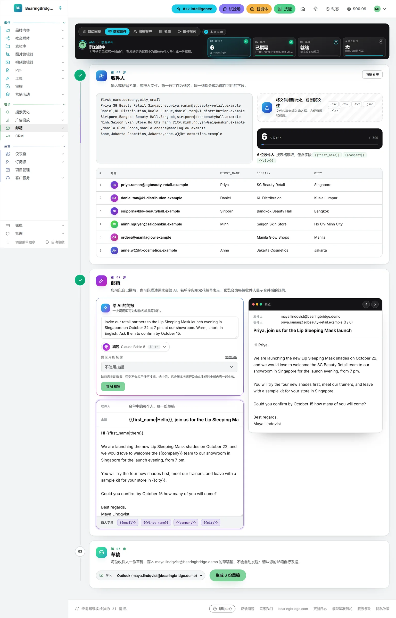Open the 管理技能 link
This screenshot has height=618, width=396.
coord(231,357)
